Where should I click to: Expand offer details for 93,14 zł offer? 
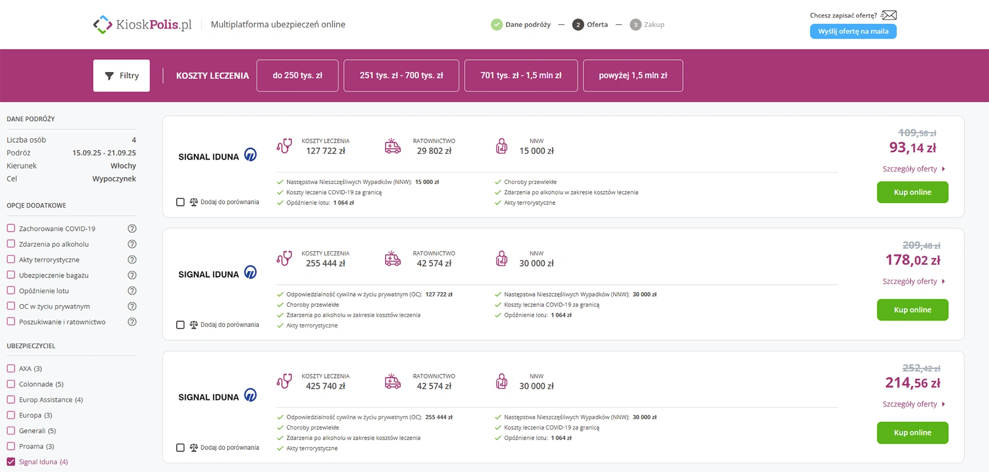(x=914, y=169)
